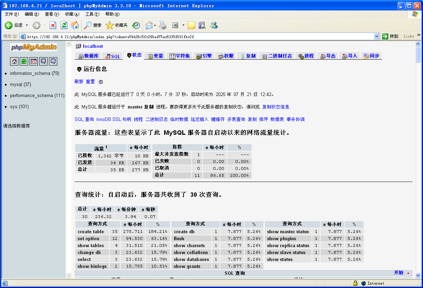Click the green Refresh page icon
423x288 pixels.
(x=64, y=25)
